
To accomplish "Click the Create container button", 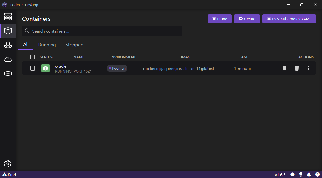I will click(x=247, y=19).
